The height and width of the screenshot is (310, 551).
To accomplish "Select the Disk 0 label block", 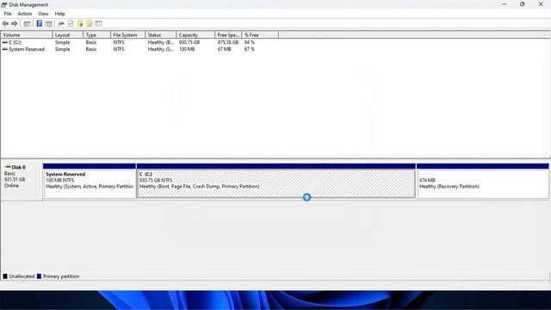I will point(22,181).
